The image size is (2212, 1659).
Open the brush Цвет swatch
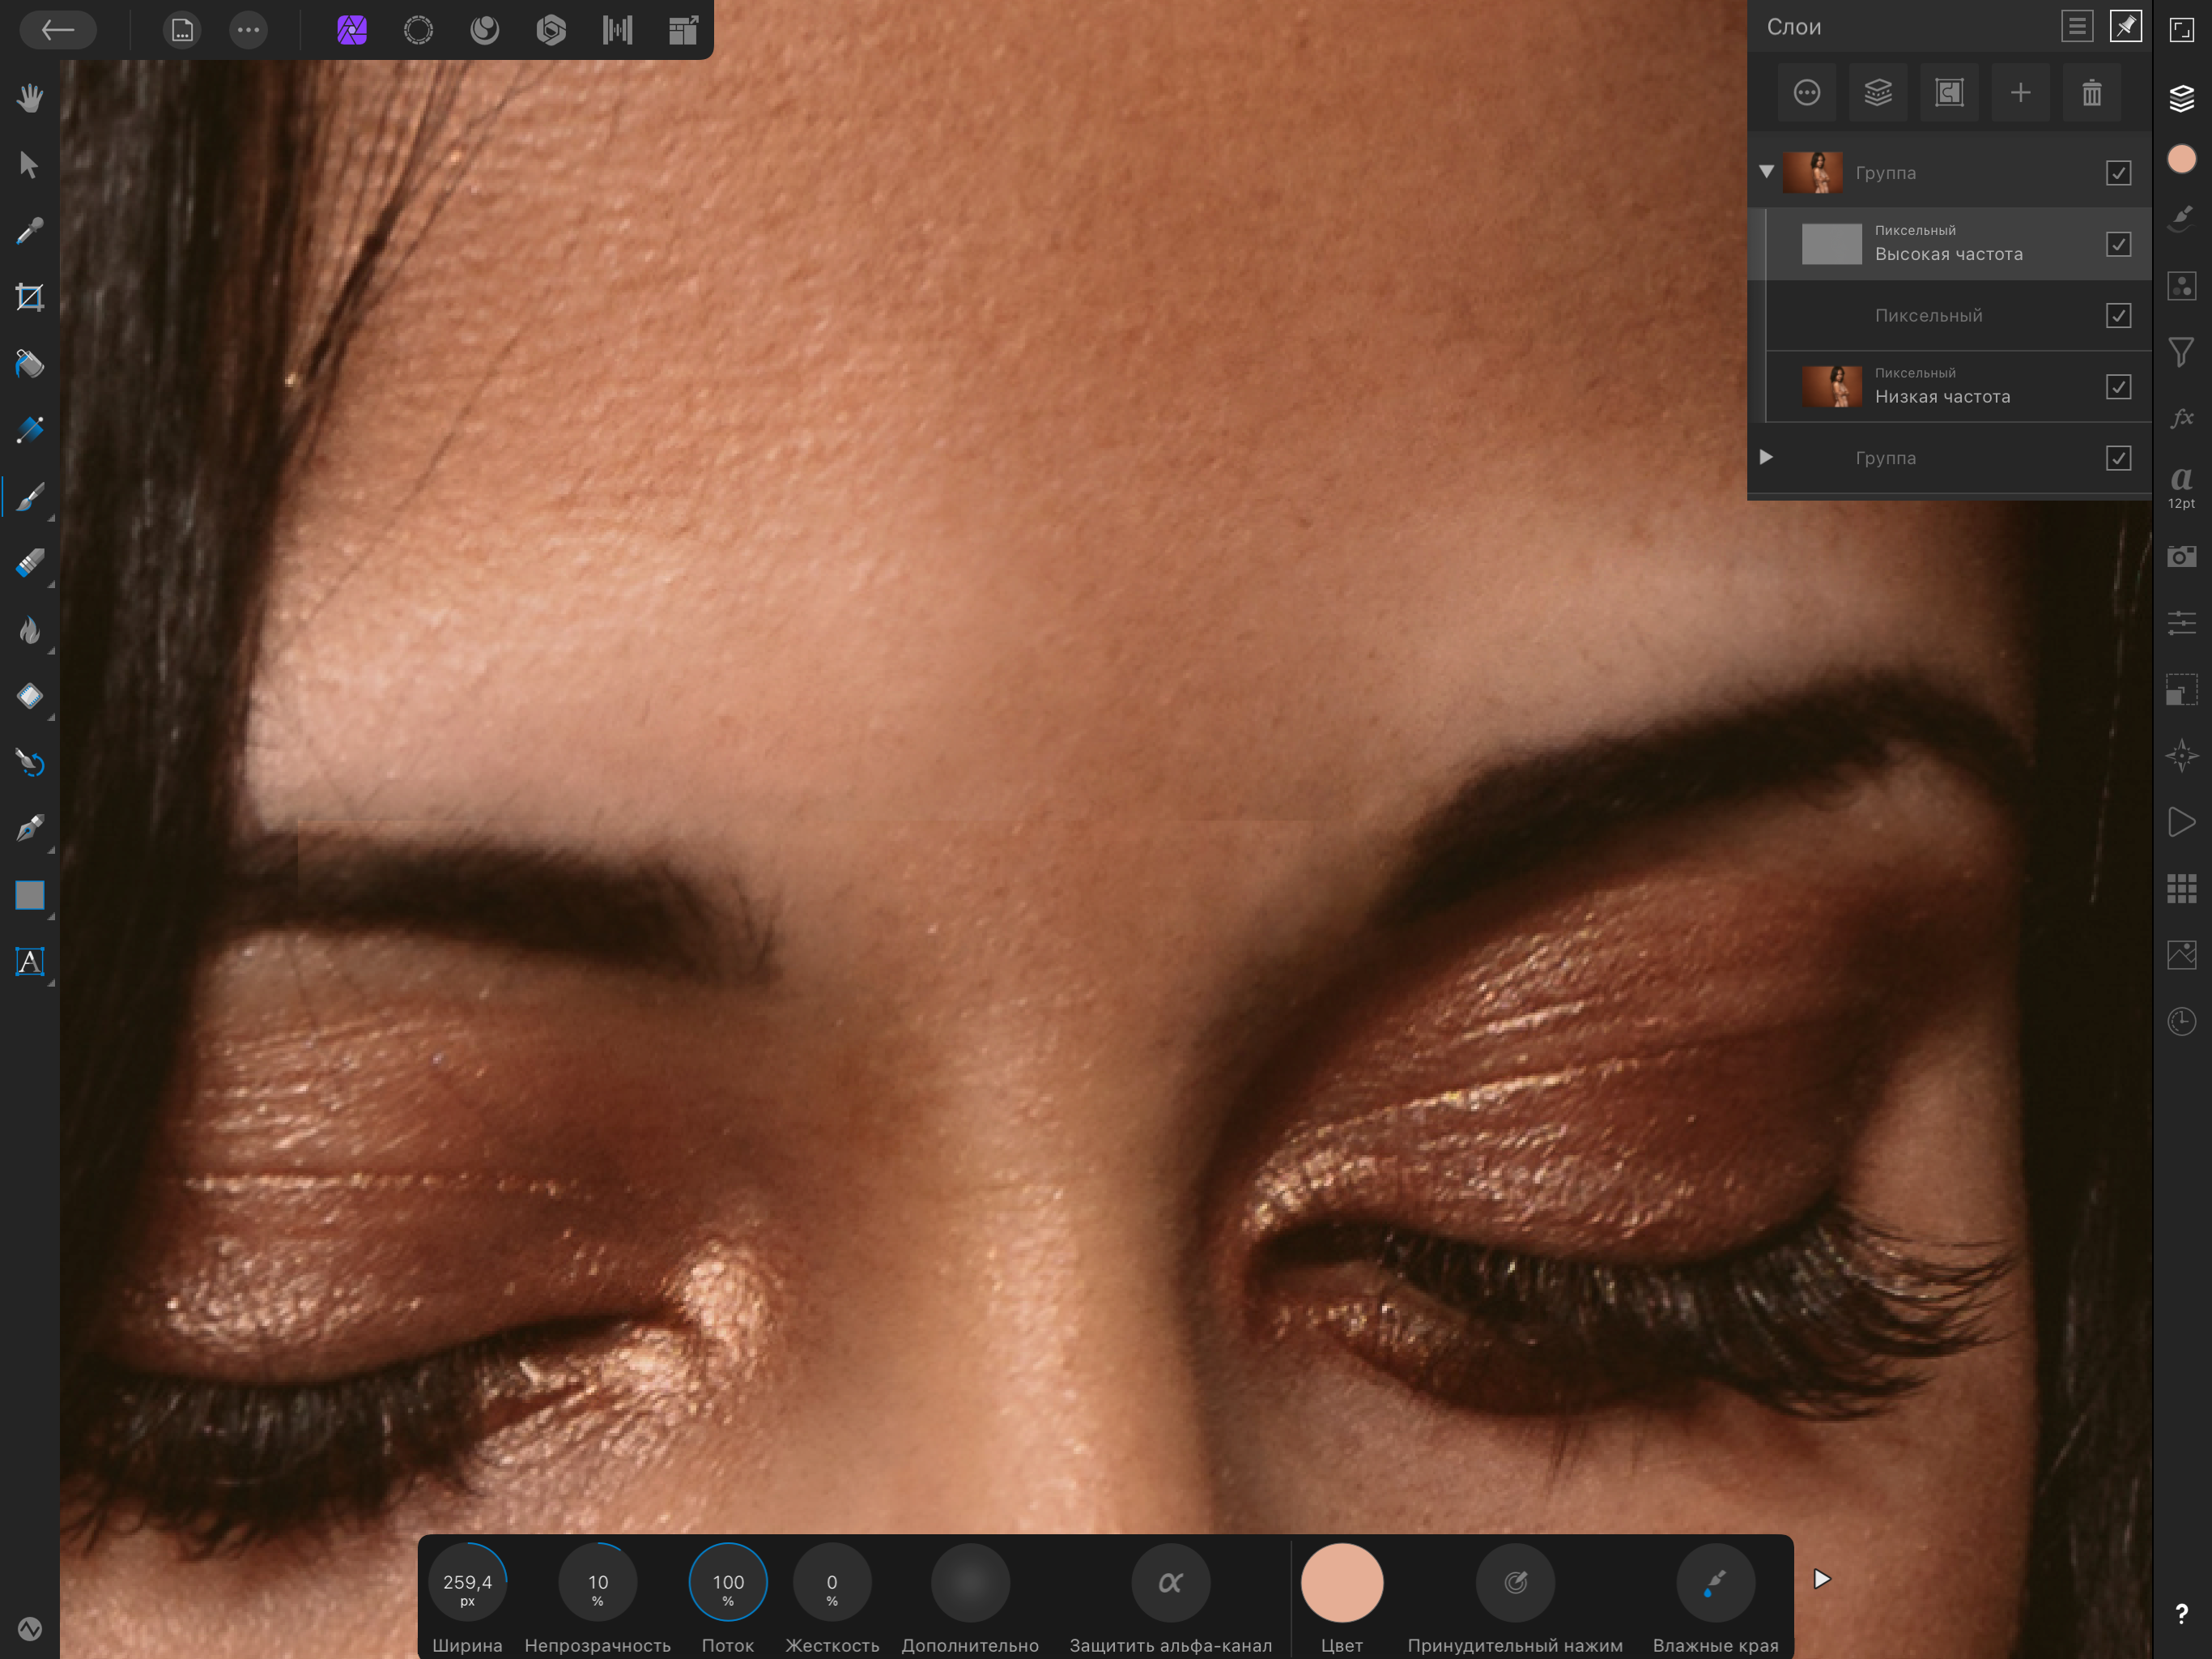coord(1341,1582)
